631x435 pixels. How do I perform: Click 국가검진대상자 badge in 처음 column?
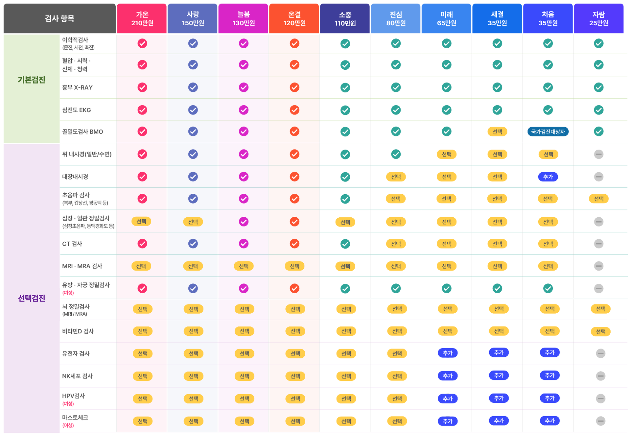[548, 132]
